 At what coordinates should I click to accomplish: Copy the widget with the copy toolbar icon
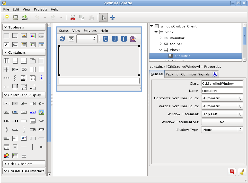pyautogui.click(x=82, y=17)
